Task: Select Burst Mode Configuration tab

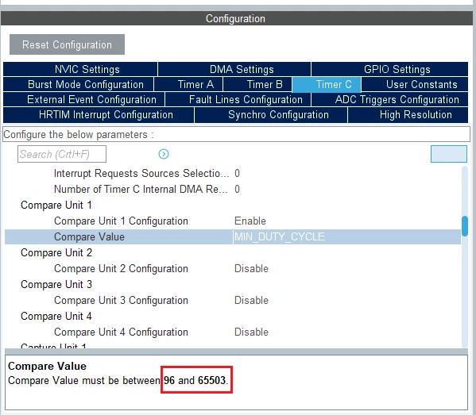Action: 79,84
